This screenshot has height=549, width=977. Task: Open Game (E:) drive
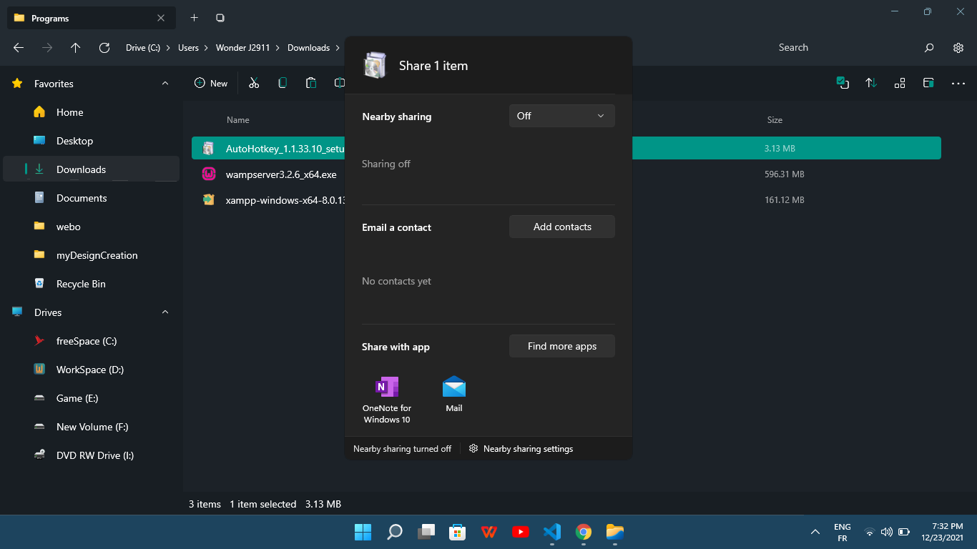[x=91, y=398]
